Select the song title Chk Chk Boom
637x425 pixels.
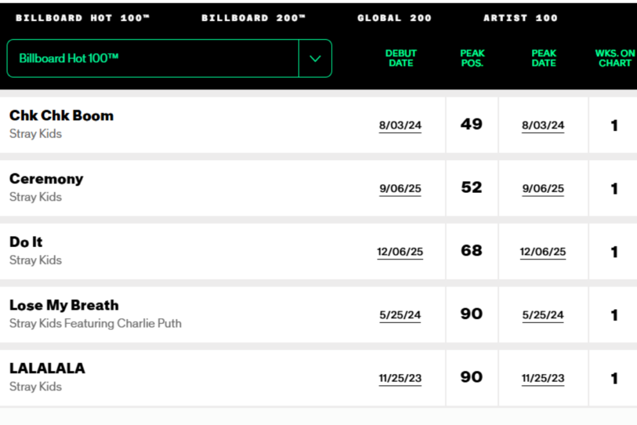pos(61,116)
